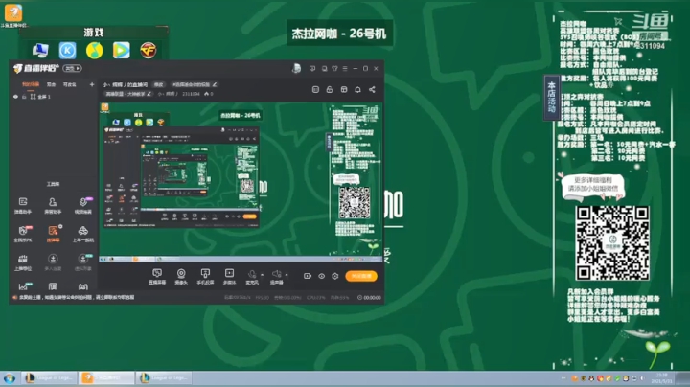Screen dimensions: 690x387
Task: Toggle the lock on 全屏 1 source
Action: click(24, 97)
